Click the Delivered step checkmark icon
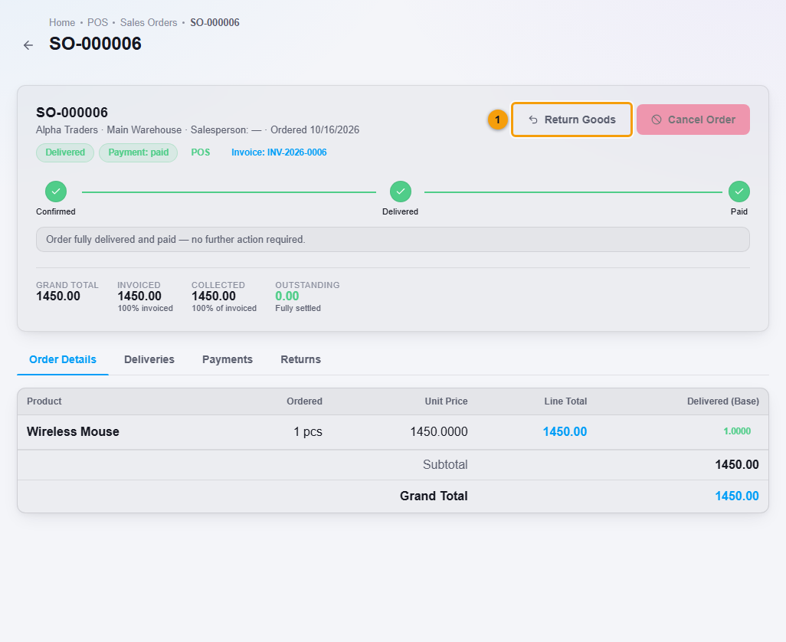The height and width of the screenshot is (642, 786). click(x=401, y=192)
